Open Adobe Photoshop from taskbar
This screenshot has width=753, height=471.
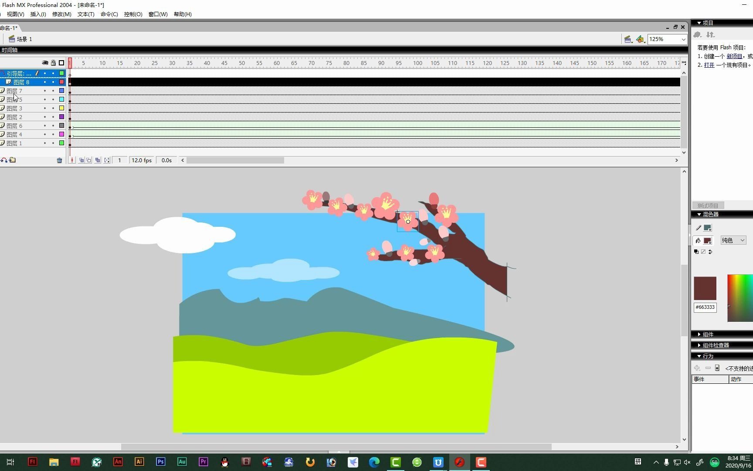[x=160, y=462]
